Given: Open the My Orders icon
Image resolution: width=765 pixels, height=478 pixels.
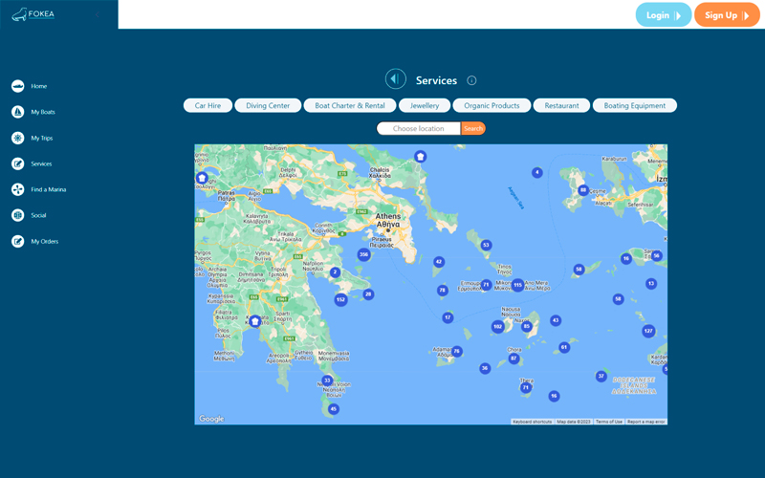Looking at the screenshot, I should 17,242.
